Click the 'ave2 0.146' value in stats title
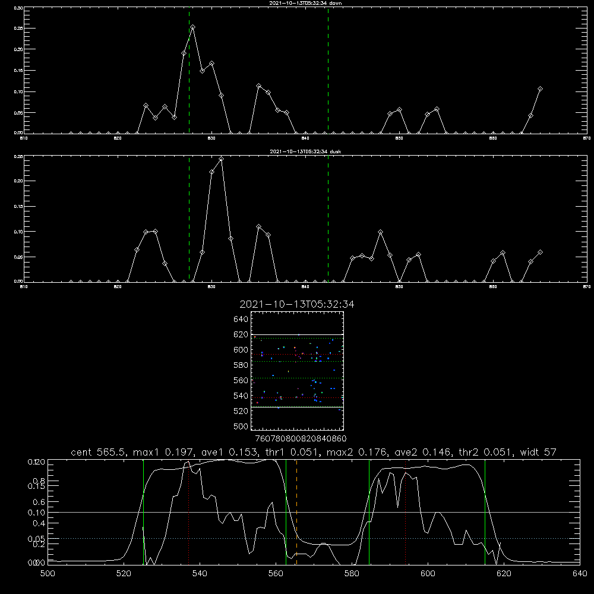 [422, 452]
